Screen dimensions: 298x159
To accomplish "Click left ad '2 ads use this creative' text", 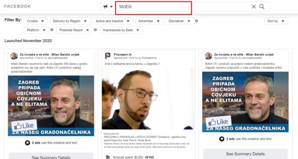I will (54, 143).
